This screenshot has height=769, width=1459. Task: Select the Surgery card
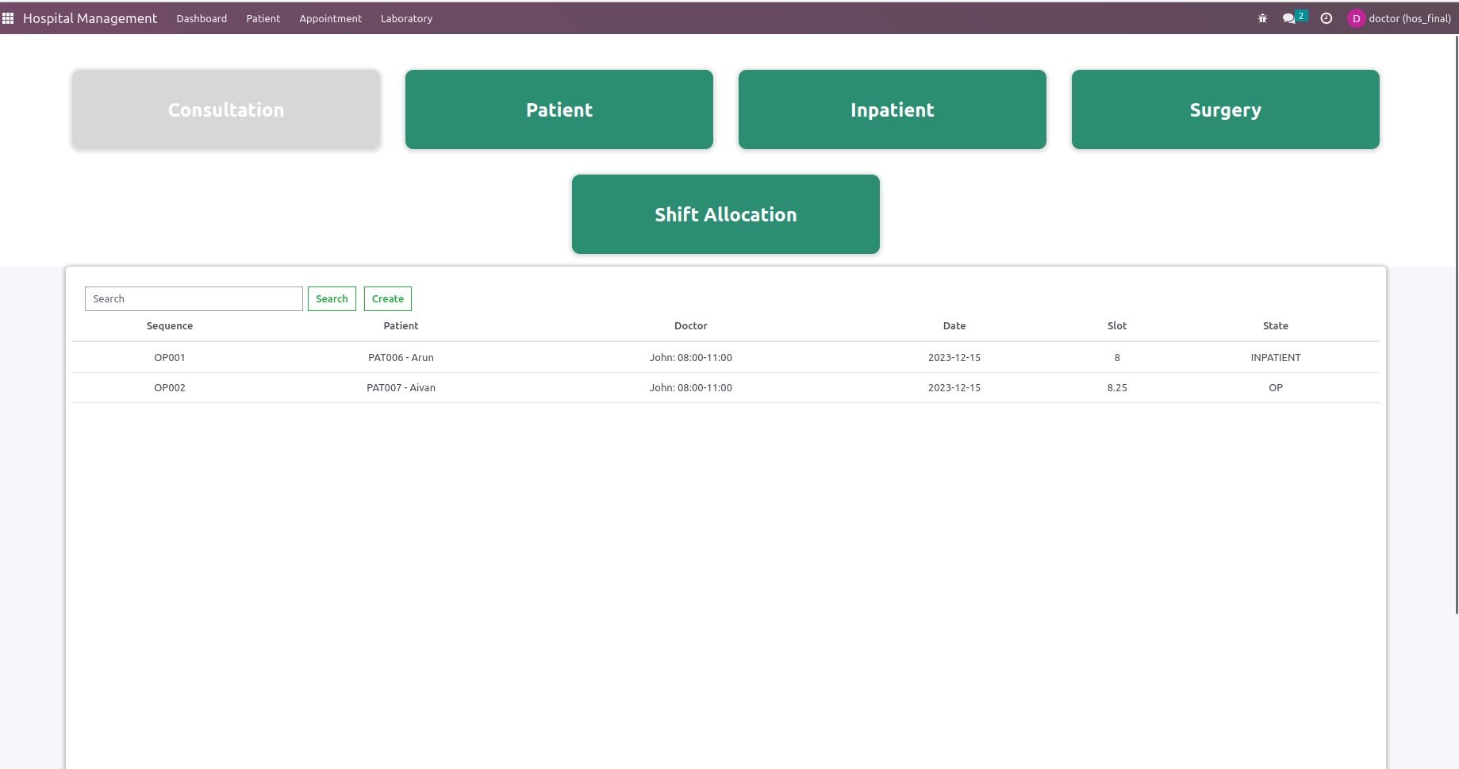[1226, 110]
